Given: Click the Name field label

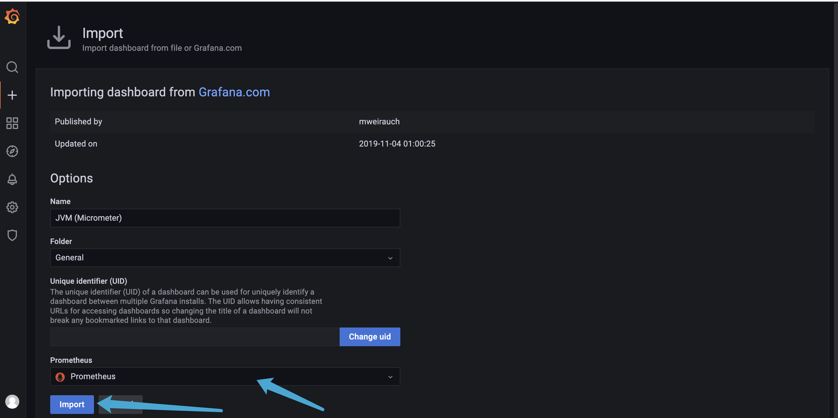Looking at the screenshot, I should click(60, 201).
